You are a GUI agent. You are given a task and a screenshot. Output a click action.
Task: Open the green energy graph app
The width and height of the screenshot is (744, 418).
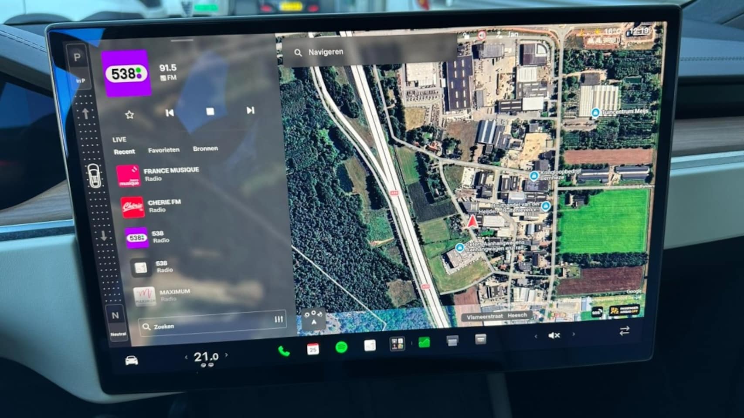point(424,343)
